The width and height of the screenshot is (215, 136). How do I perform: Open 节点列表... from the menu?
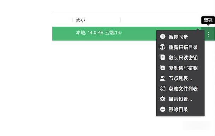coord(180,79)
